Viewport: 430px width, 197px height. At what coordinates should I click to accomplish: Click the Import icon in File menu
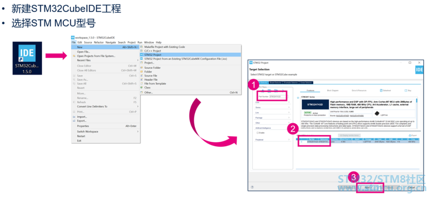74,117
